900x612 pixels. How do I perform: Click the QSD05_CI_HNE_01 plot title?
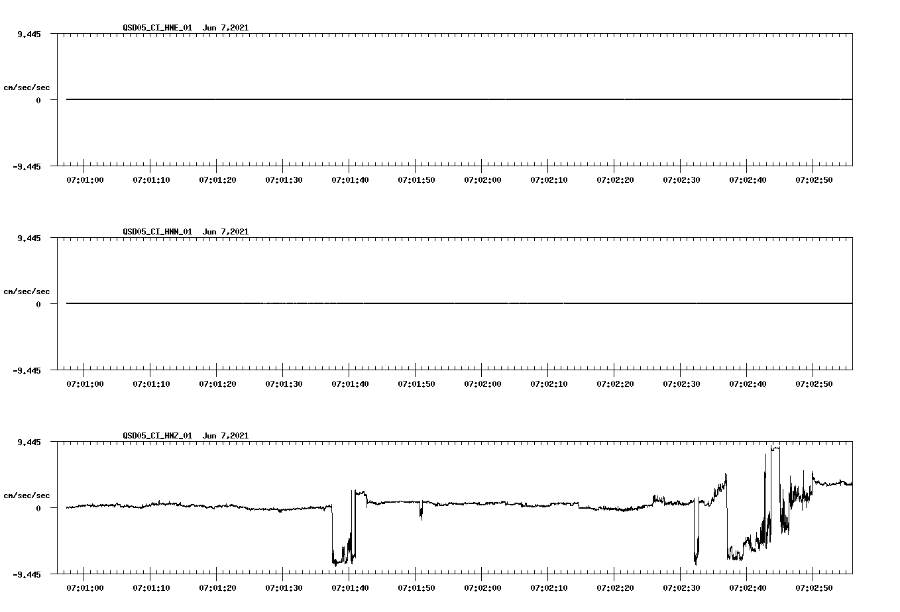click(186, 28)
